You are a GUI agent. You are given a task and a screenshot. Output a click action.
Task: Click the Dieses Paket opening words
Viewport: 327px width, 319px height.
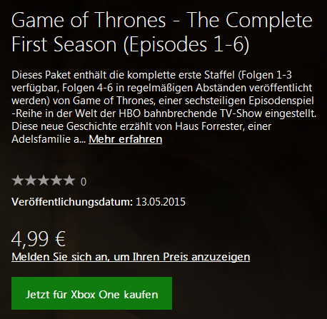tap(41, 75)
